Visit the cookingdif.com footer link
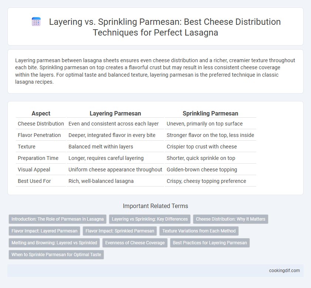The height and width of the screenshot is (288, 311). [x=284, y=271]
